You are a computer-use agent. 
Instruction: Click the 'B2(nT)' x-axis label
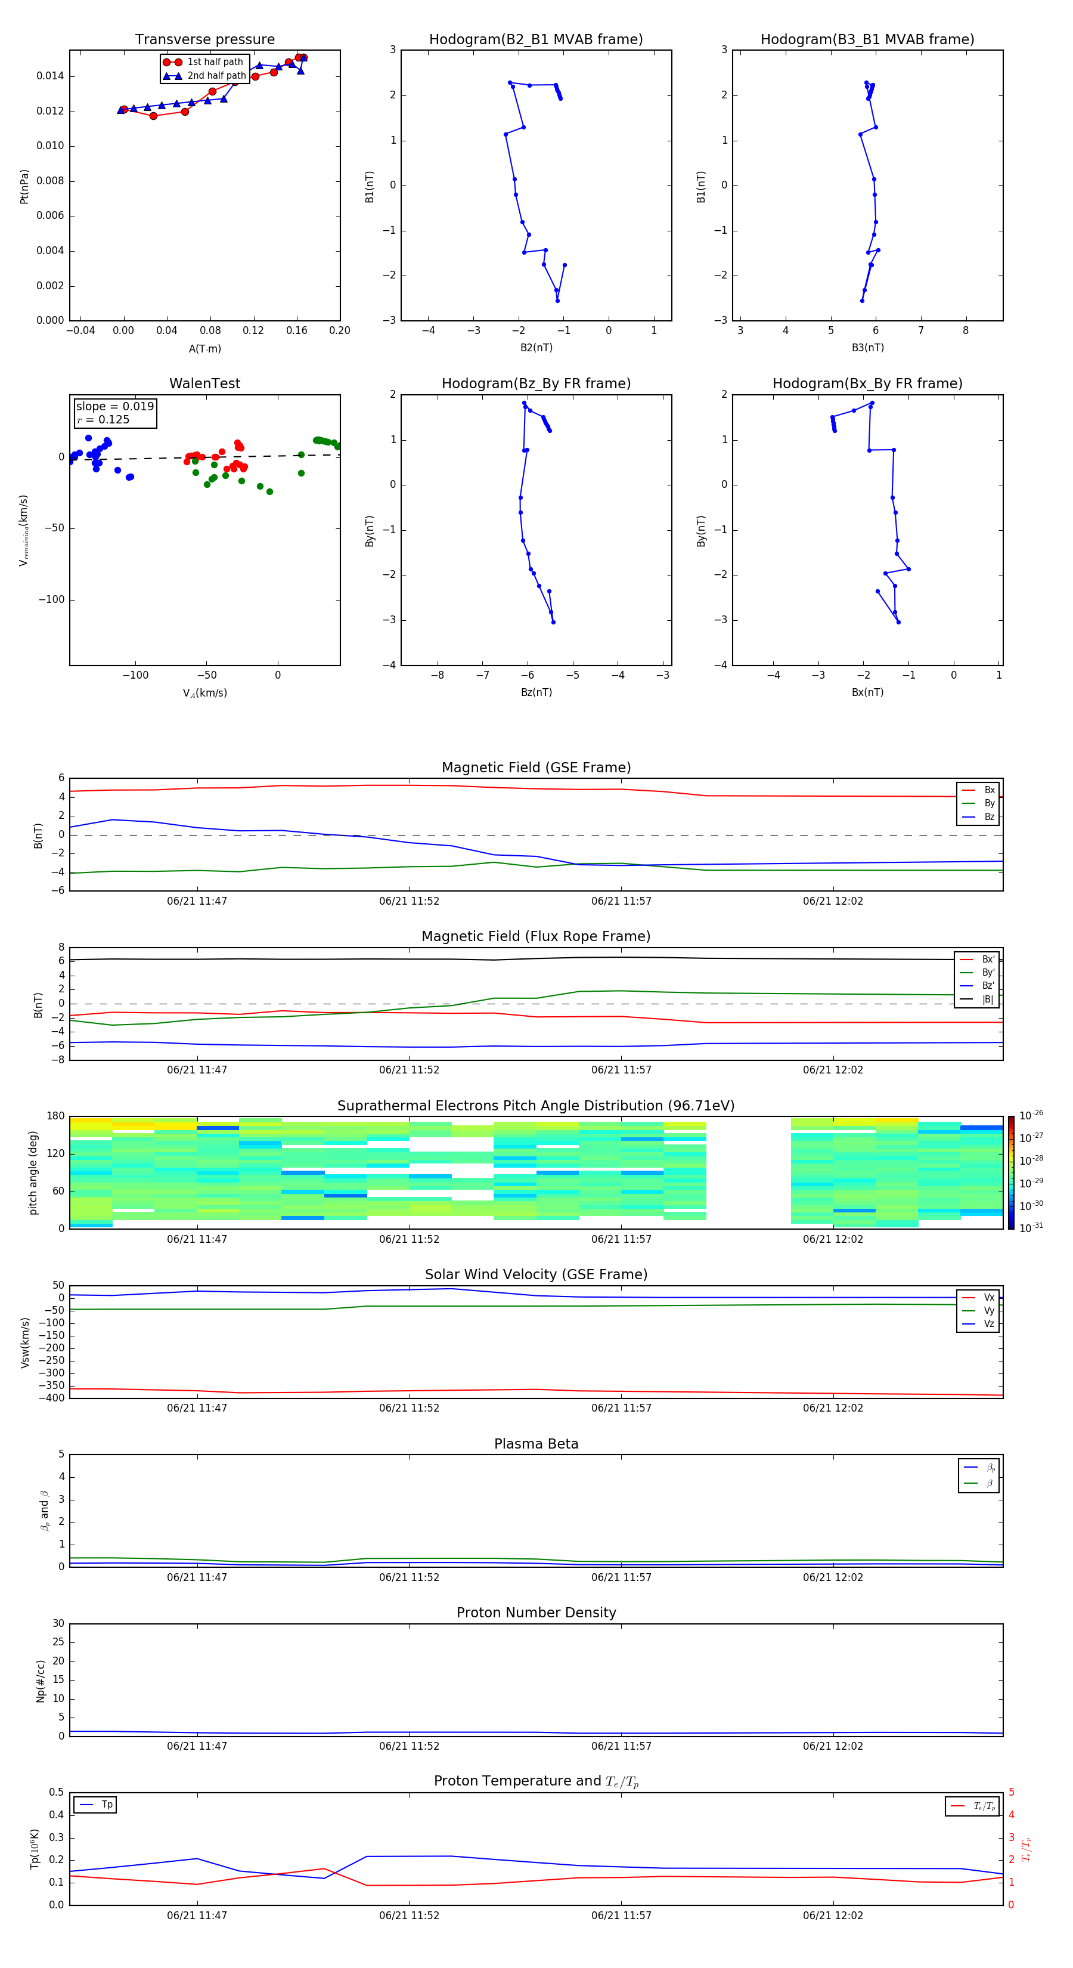point(536,348)
